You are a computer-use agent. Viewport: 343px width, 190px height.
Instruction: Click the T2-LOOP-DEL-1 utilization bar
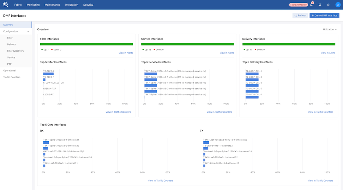click(x=251, y=74)
